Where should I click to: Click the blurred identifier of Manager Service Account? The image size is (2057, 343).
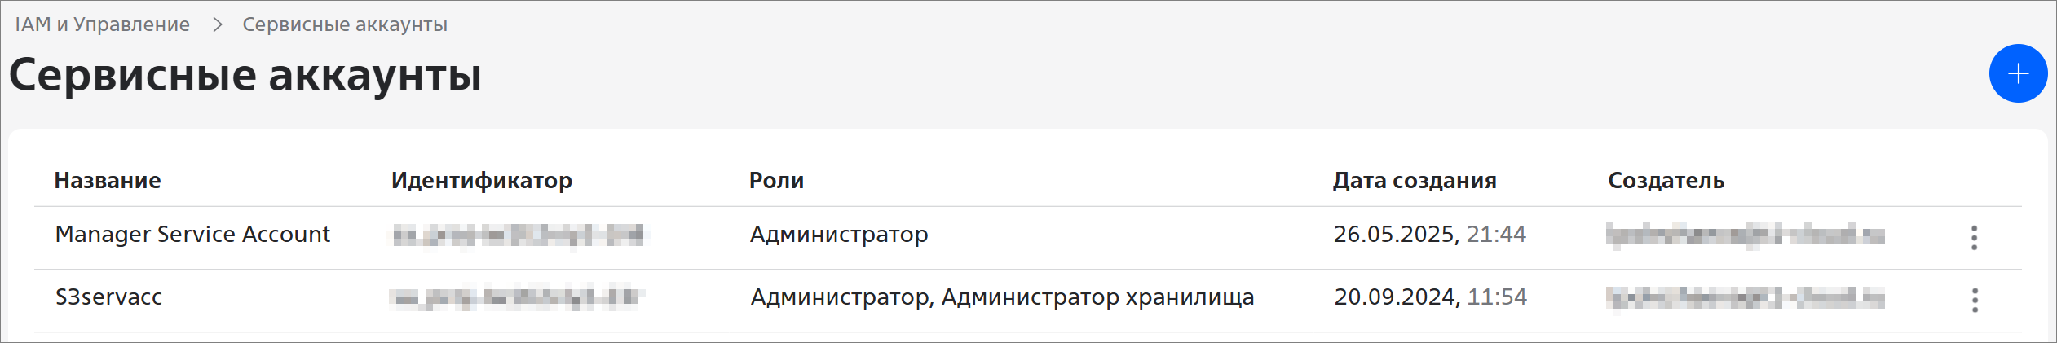pyautogui.click(x=518, y=235)
